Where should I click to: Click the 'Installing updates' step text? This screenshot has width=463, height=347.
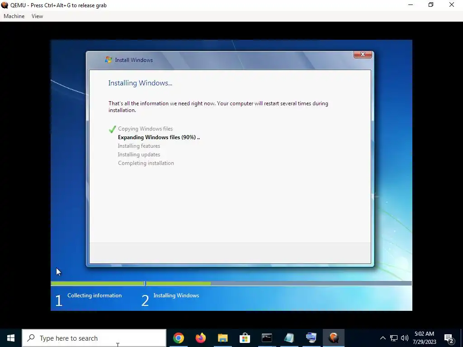(x=139, y=155)
